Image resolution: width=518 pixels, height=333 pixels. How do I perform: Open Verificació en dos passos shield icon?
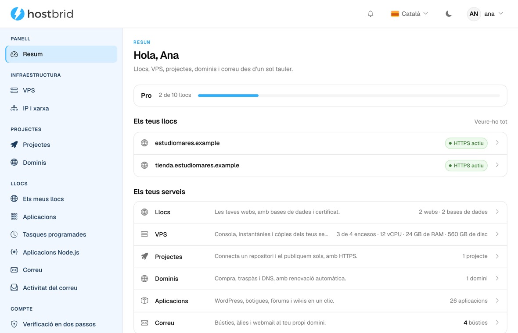(14, 324)
